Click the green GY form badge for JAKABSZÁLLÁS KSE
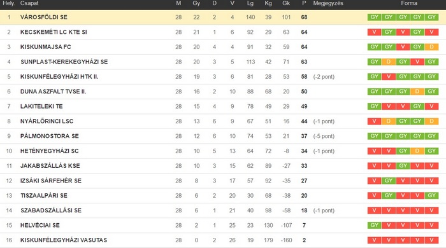The width and height of the screenshot is (446, 248). (403, 166)
